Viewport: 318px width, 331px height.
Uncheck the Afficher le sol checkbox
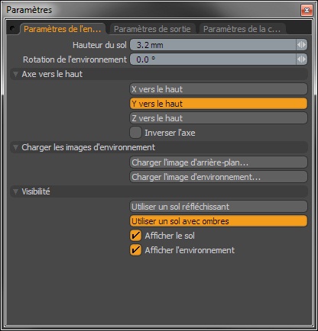[135, 236]
